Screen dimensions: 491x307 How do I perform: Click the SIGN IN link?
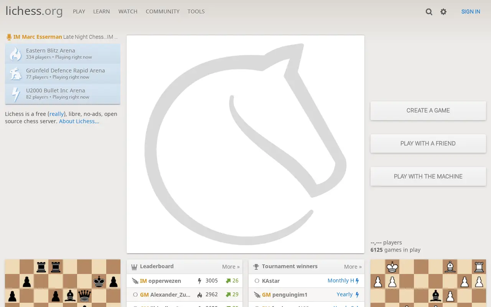click(x=471, y=12)
